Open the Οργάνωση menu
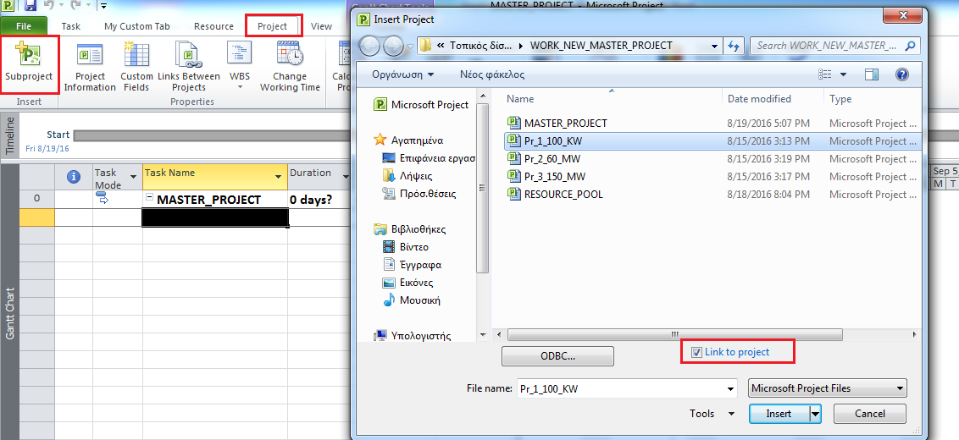The image size is (959, 440). coord(402,74)
